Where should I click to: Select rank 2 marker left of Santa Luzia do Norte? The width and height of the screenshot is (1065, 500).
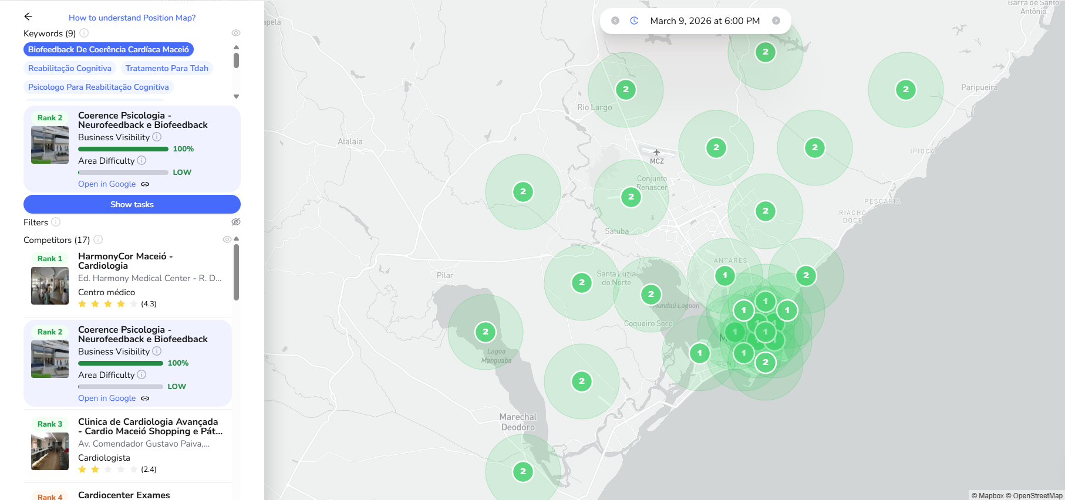pos(582,283)
